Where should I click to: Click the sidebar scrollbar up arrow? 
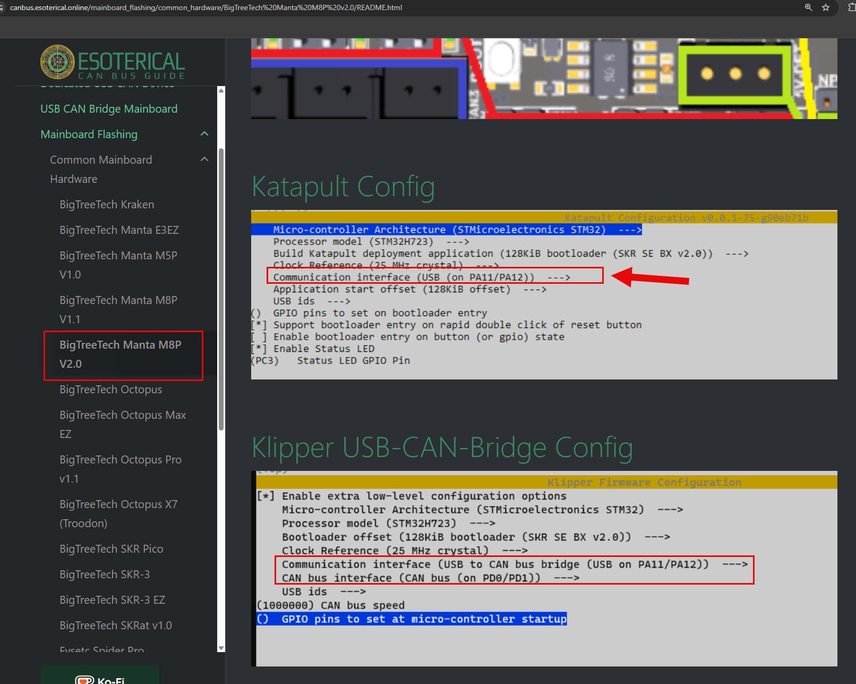tap(221, 90)
